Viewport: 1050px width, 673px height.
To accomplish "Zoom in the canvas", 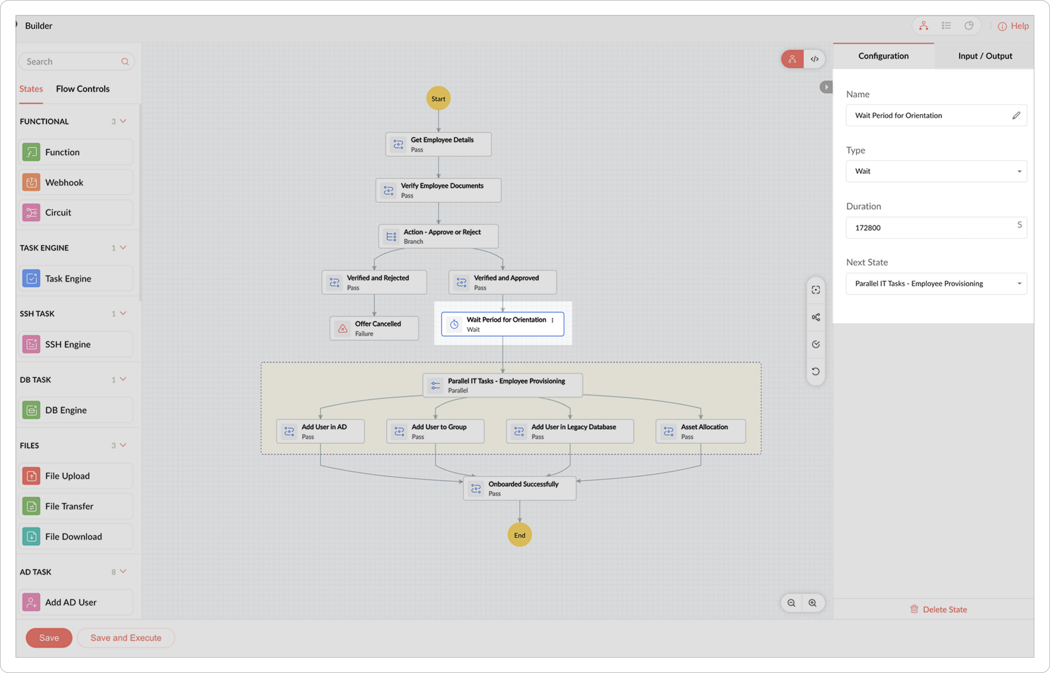I will coord(812,603).
